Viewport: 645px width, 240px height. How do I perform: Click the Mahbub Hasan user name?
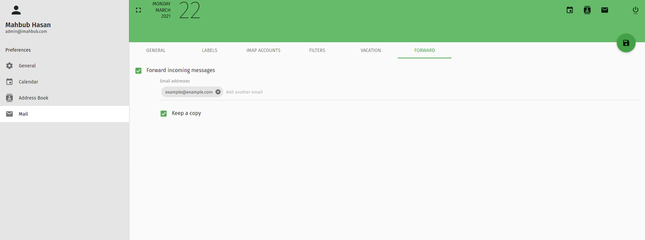[x=28, y=25]
